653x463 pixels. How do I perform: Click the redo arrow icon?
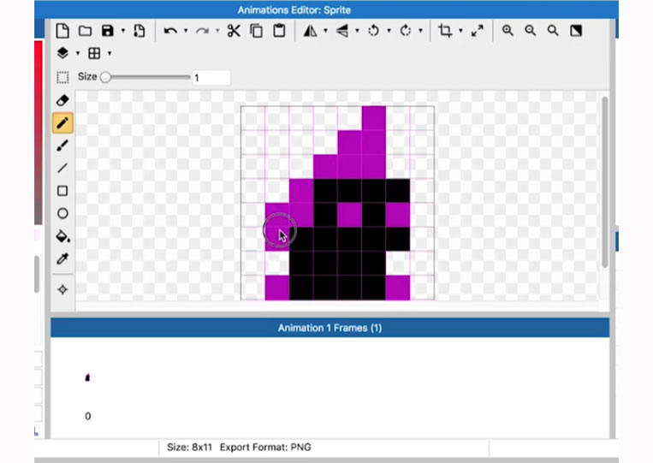[x=202, y=31]
